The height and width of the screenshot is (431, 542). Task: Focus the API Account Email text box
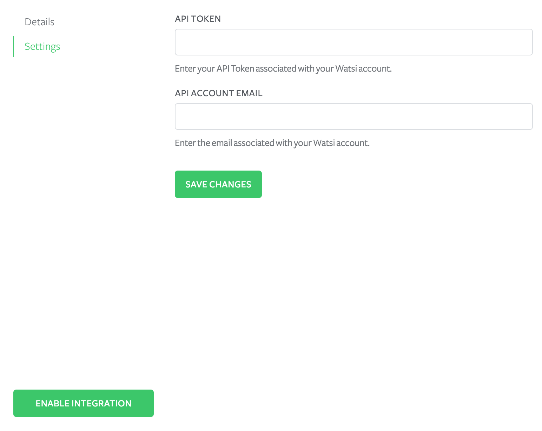pos(353,117)
